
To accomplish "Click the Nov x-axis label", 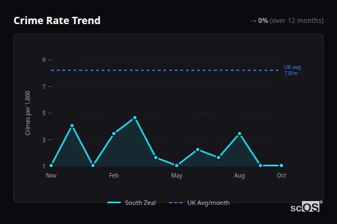I will (x=51, y=175).
